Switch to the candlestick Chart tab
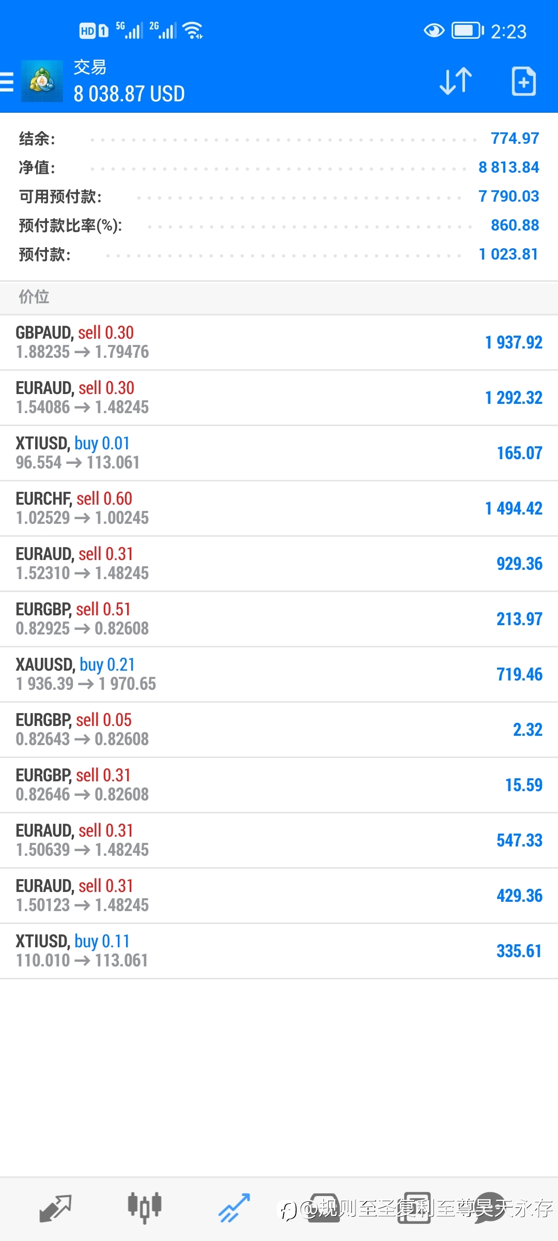This screenshot has width=558, height=1241. (x=145, y=1209)
